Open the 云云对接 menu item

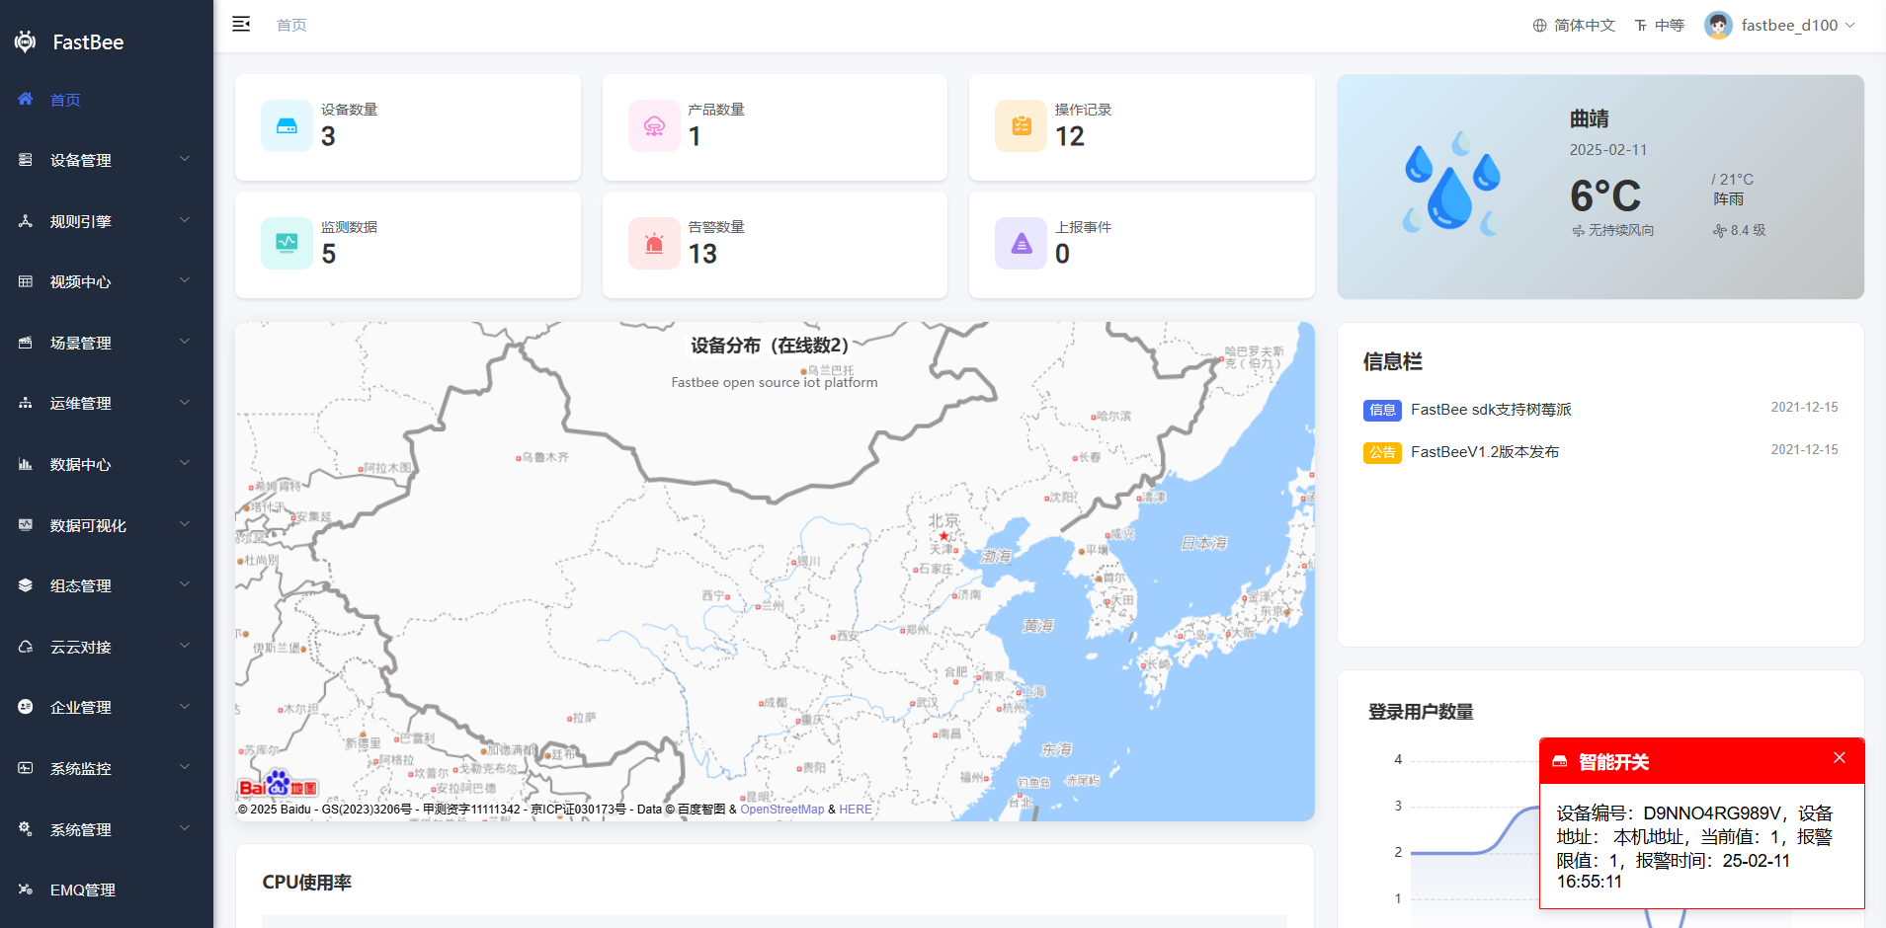coord(107,647)
